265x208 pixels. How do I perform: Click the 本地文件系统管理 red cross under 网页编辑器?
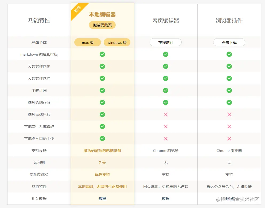point(166,126)
